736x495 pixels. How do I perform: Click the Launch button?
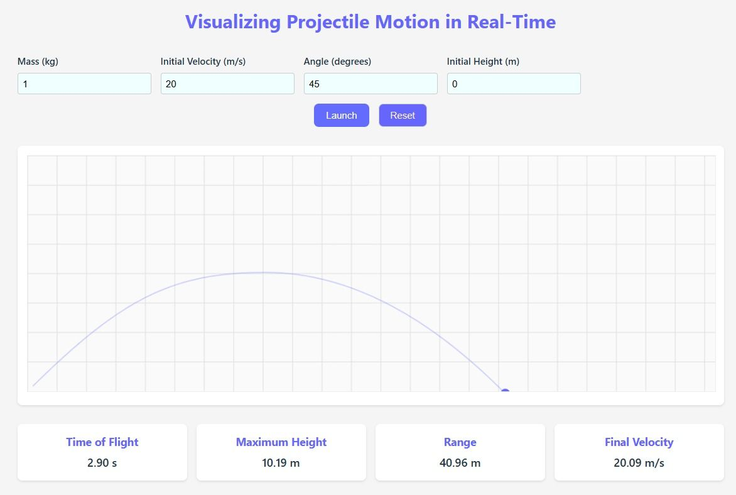341,115
